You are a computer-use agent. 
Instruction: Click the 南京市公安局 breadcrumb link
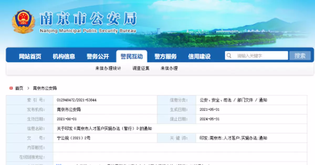(x=45, y=88)
